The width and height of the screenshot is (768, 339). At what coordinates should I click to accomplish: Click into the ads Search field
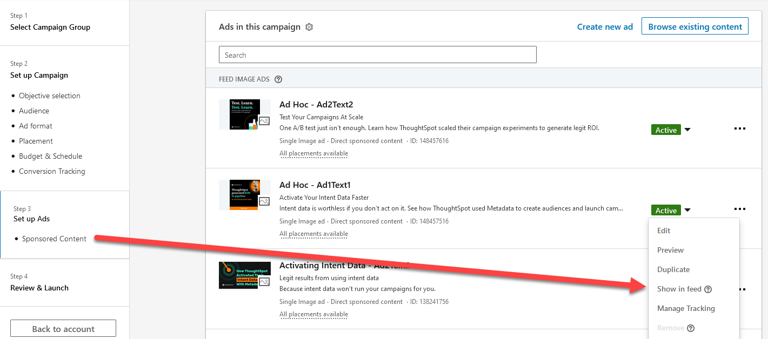pos(377,55)
